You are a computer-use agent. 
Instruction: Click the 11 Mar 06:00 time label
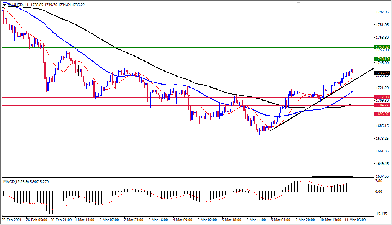coord(355,220)
